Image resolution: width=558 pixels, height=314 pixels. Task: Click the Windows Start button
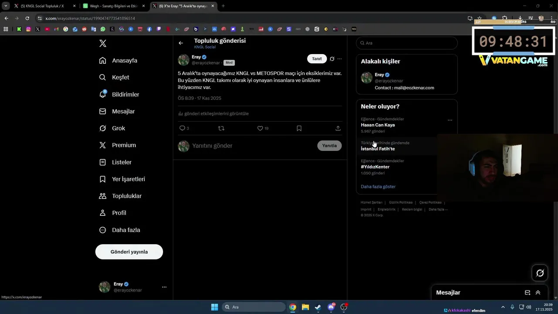pos(214,307)
